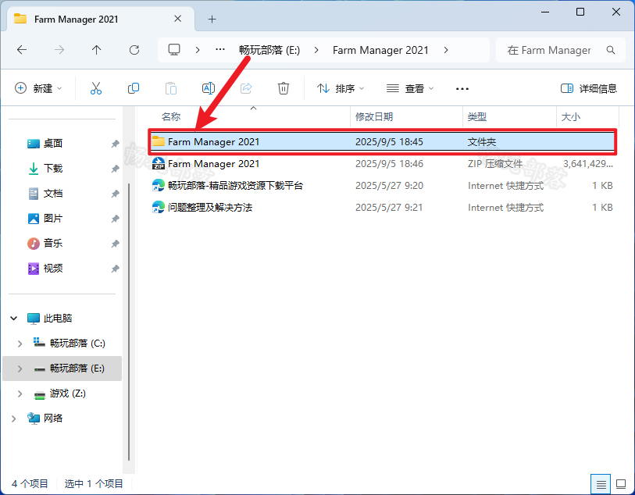Open 下载 in the sidebar
635x495 pixels.
[53, 169]
